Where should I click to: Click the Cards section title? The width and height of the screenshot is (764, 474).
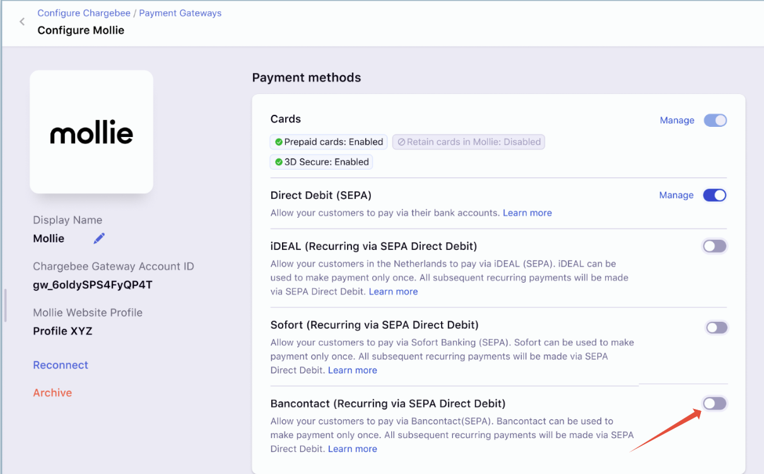[x=286, y=119]
